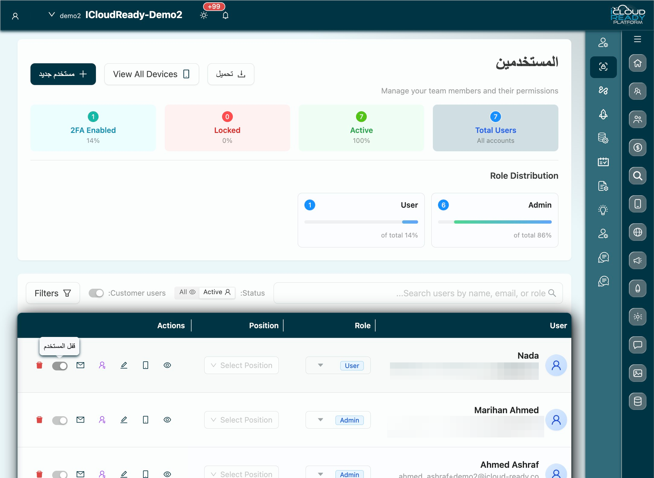Click the Admin role progress bar
The width and height of the screenshot is (654, 478).
(495, 222)
